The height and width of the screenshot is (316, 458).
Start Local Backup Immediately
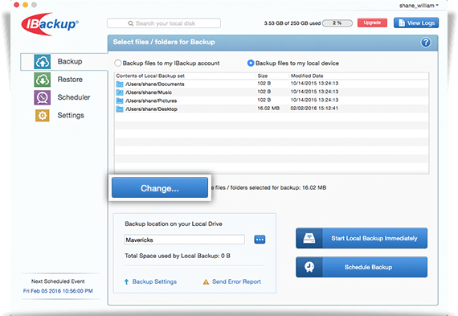point(362,238)
